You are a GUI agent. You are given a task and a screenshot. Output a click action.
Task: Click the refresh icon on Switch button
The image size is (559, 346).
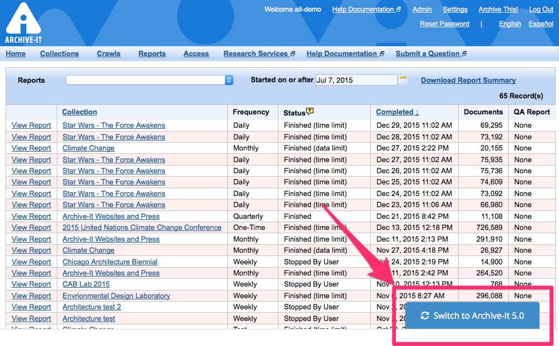pyautogui.click(x=425, y=315)
